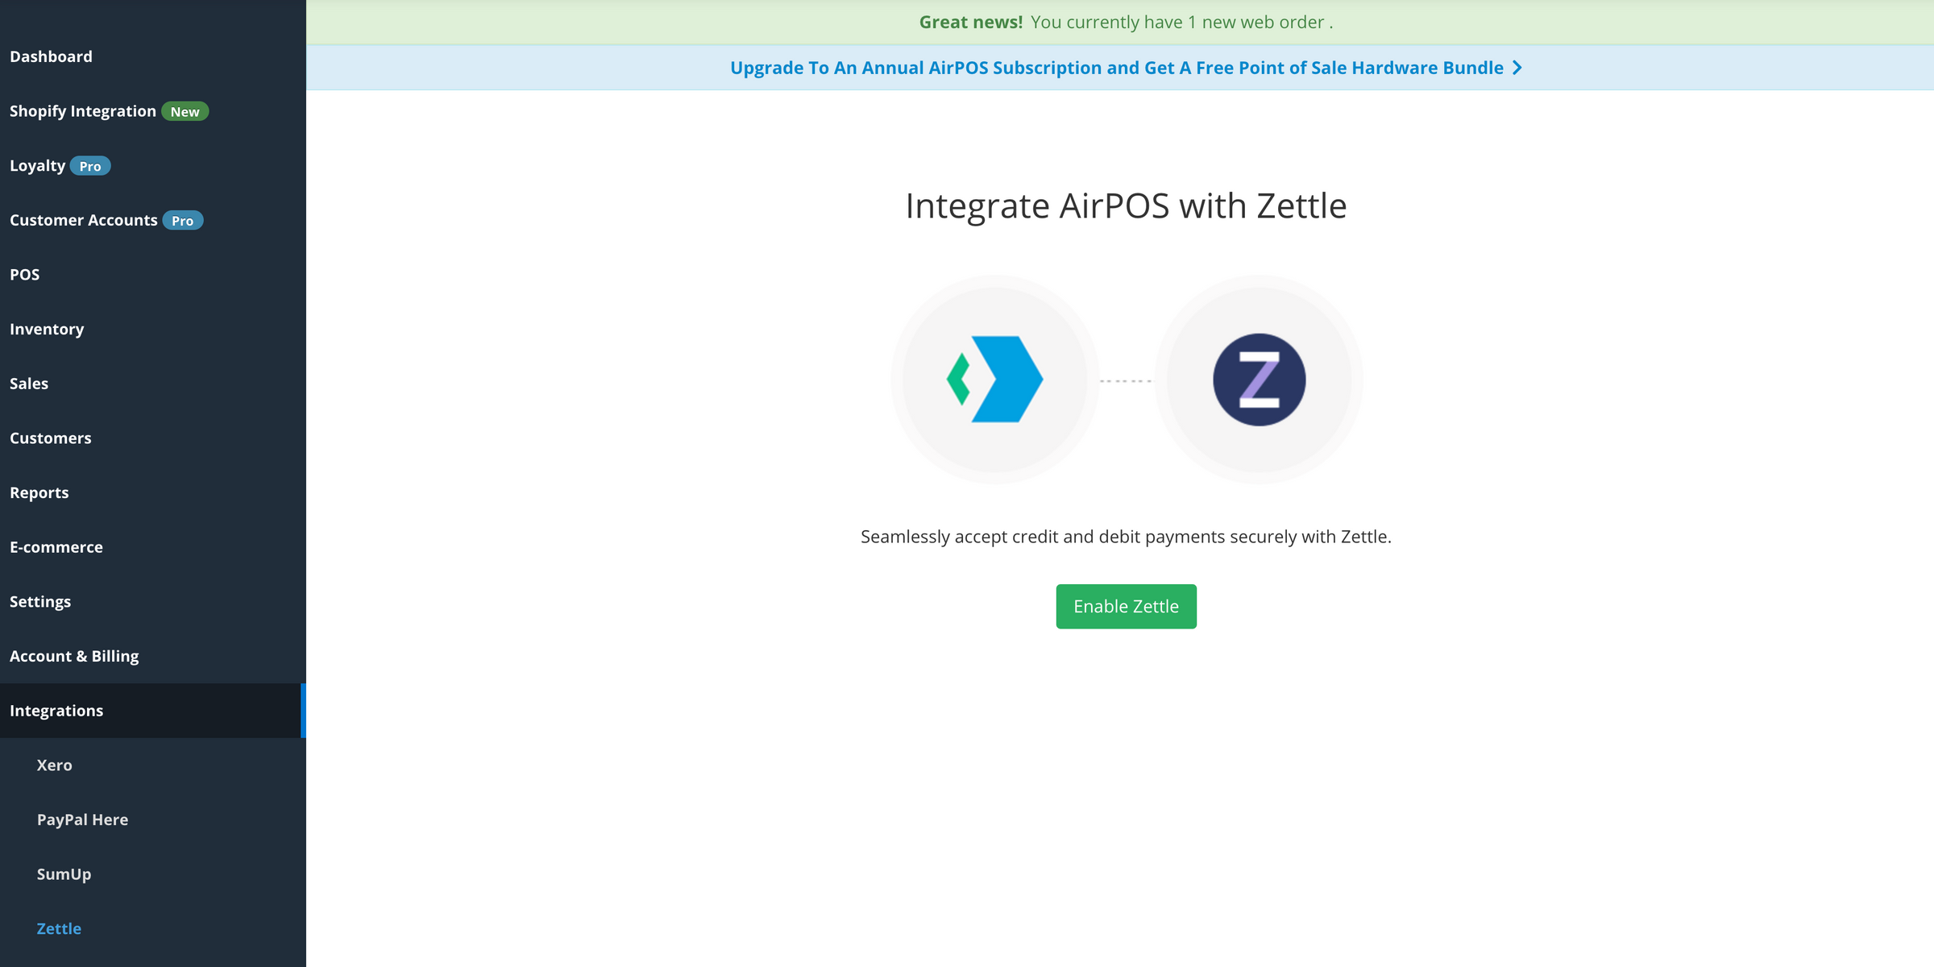Select Zettle under Integrations

58,928
